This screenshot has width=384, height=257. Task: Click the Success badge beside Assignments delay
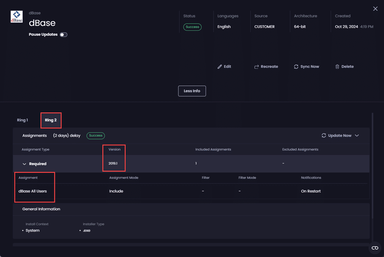coord(96,135)
